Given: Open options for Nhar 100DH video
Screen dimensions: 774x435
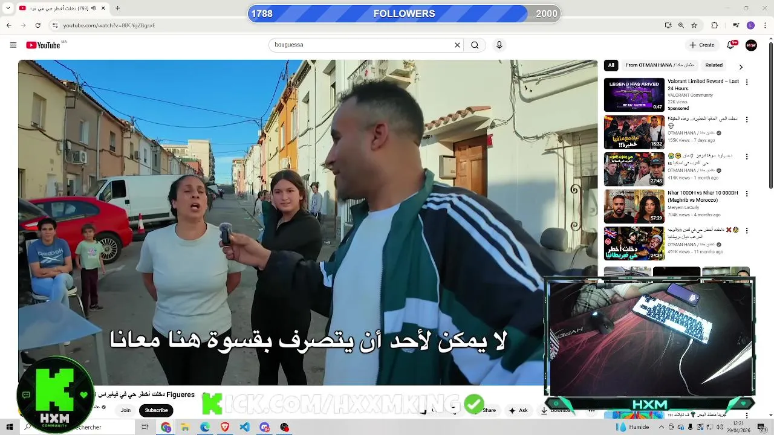Looking at the screenshot, I should (747, 193).
